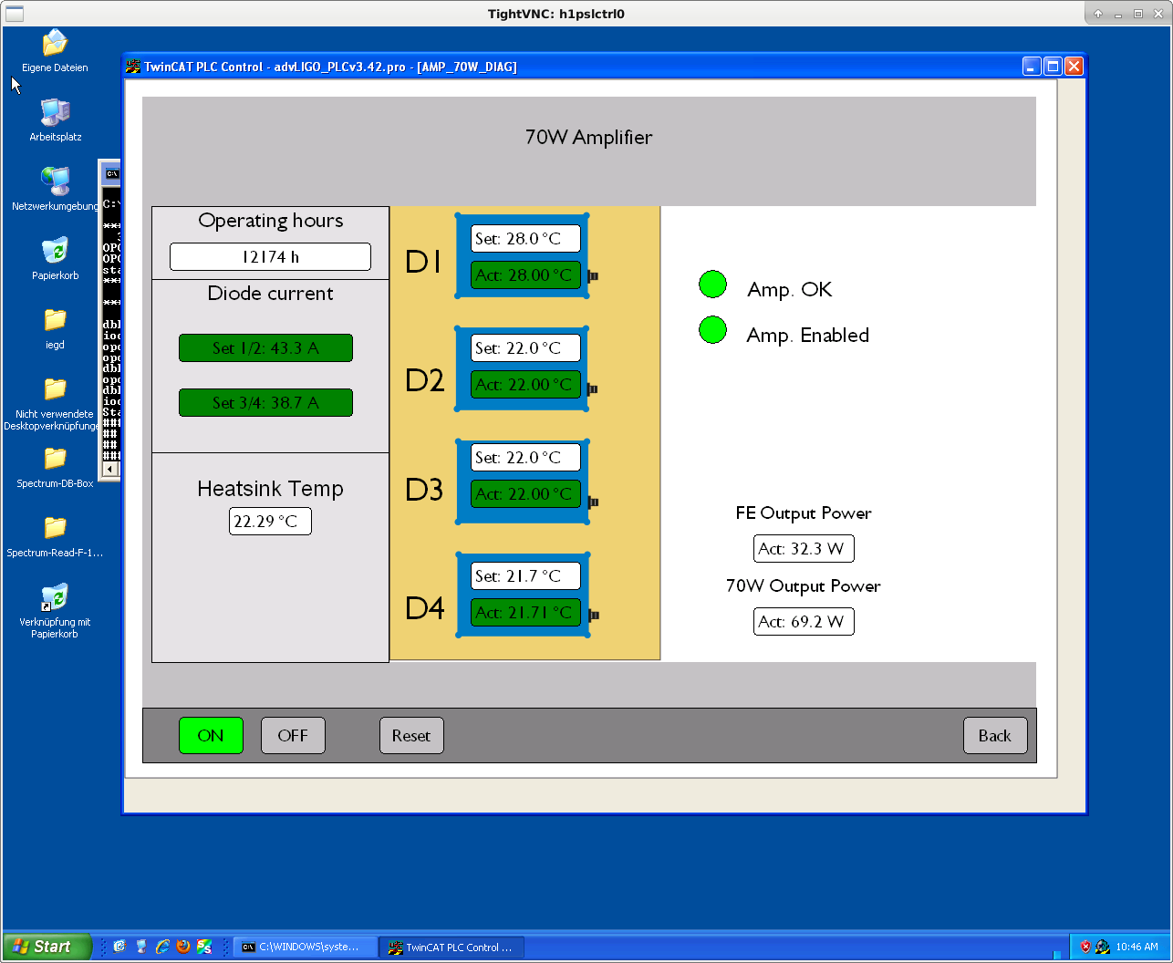Screen dimensions: 1173x963
Task: Launch Firefox from the quick launch bar
Action: pos(183,947)
